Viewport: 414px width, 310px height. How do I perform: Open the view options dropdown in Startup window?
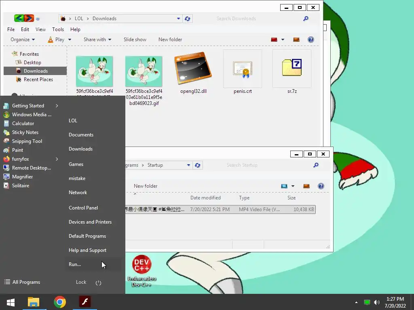coord(293,186)
